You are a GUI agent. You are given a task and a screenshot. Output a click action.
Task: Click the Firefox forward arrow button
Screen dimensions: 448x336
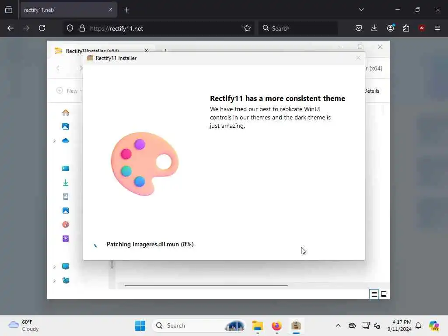point(26,28)
